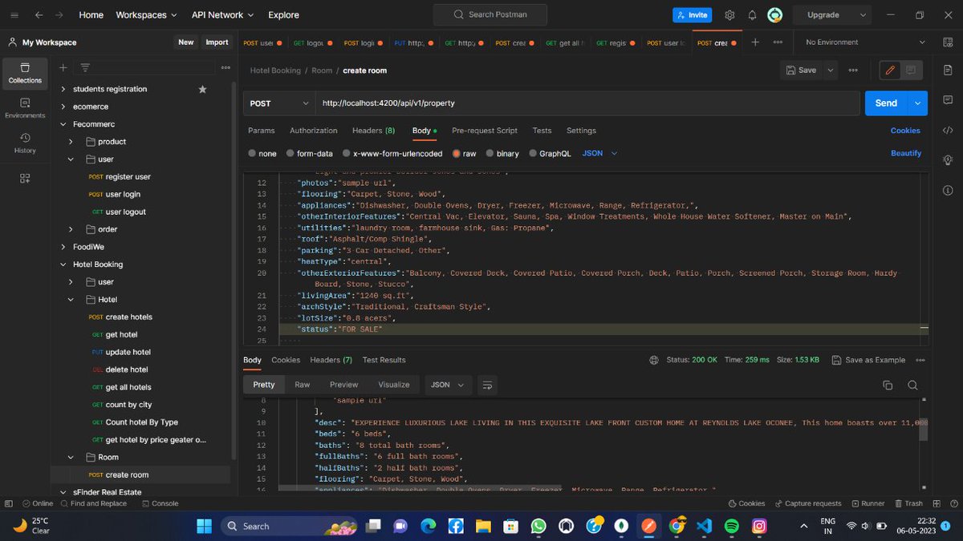Viewport: 963px width, 541px height.
Task: Expand the ecomerce collection
Action: [x=63, y=107]
